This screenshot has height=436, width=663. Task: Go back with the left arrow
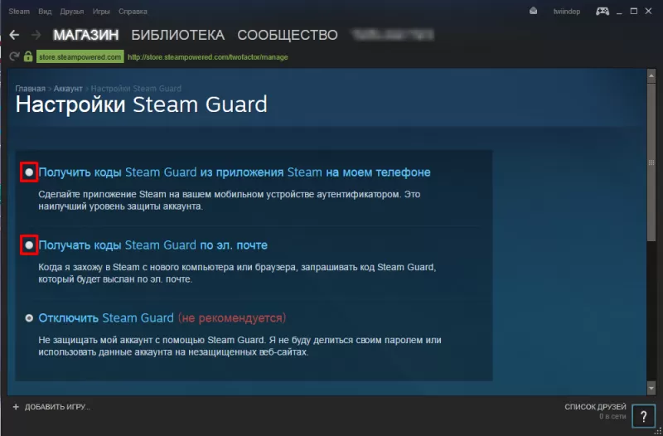pos(14,35)
